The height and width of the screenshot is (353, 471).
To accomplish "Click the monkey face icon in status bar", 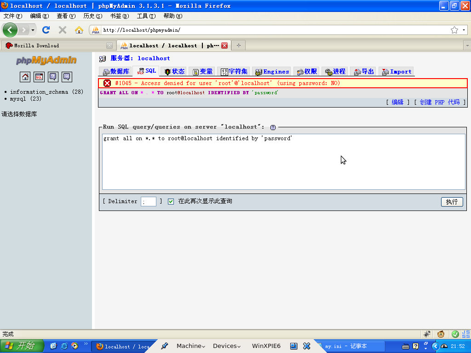I will pos(441,334).
